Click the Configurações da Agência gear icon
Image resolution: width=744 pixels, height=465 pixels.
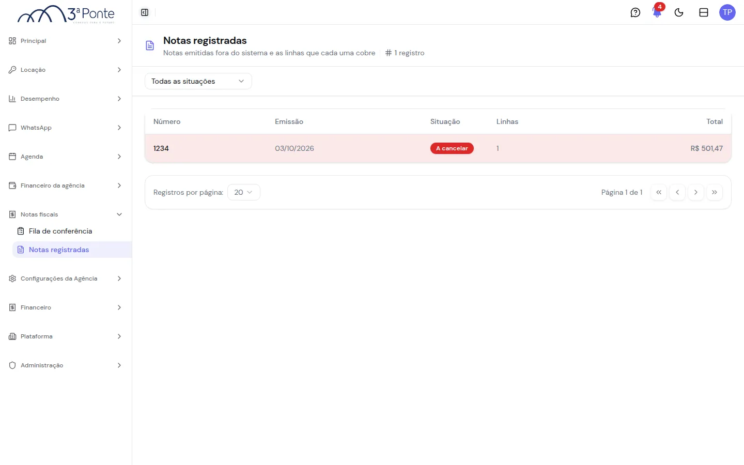pos(12,278)
